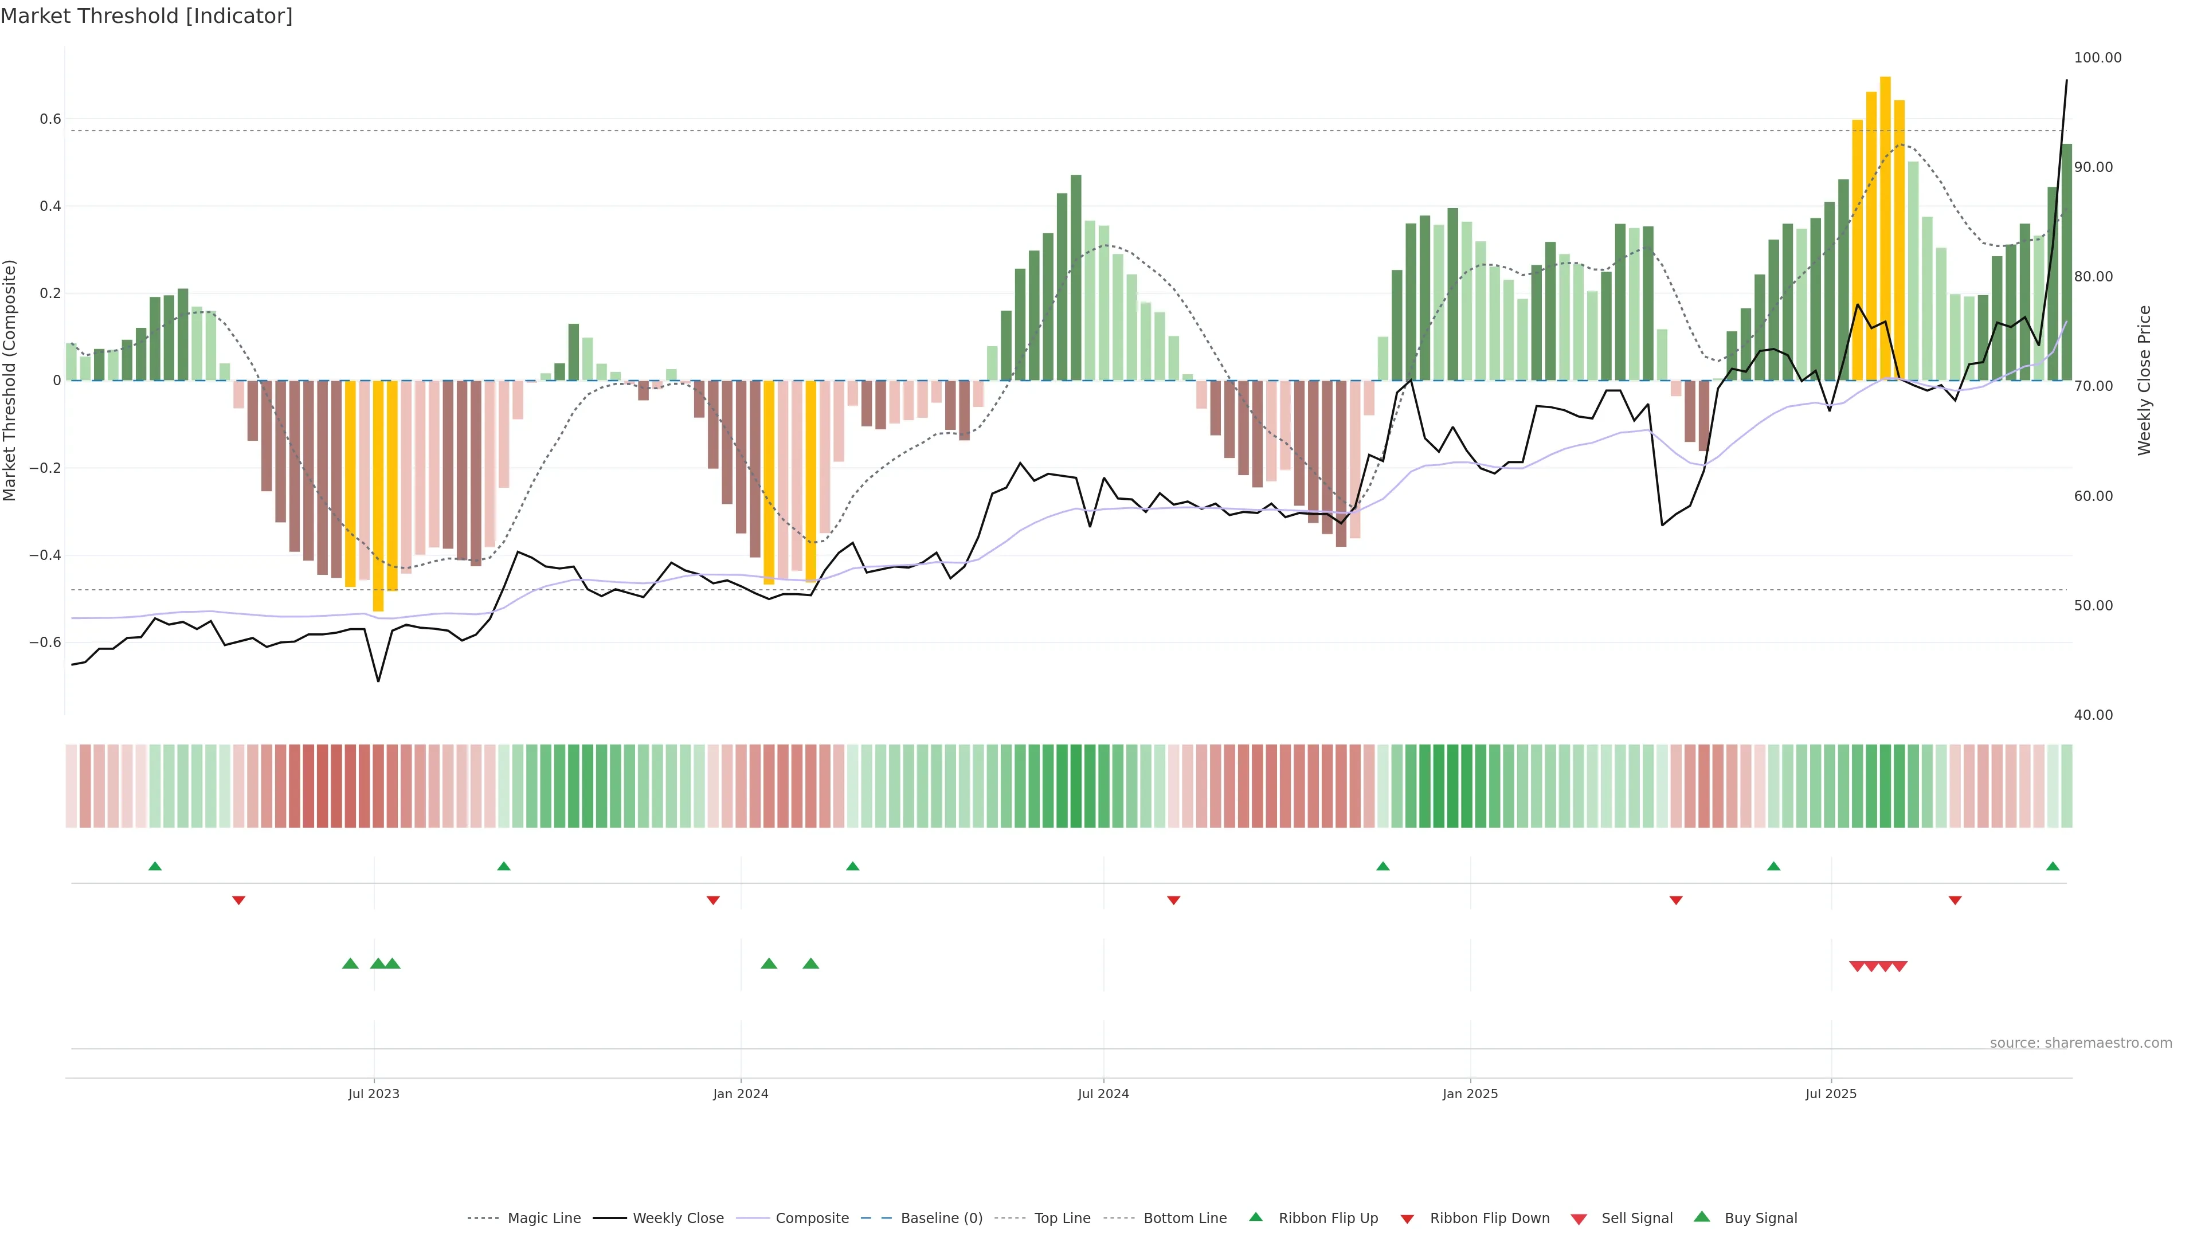Click the darkest green ribbon swatch near Jan 2025
The height and width of the screenshot is (1238, 2201).
pyautogui.click(x=1452, y=786)
